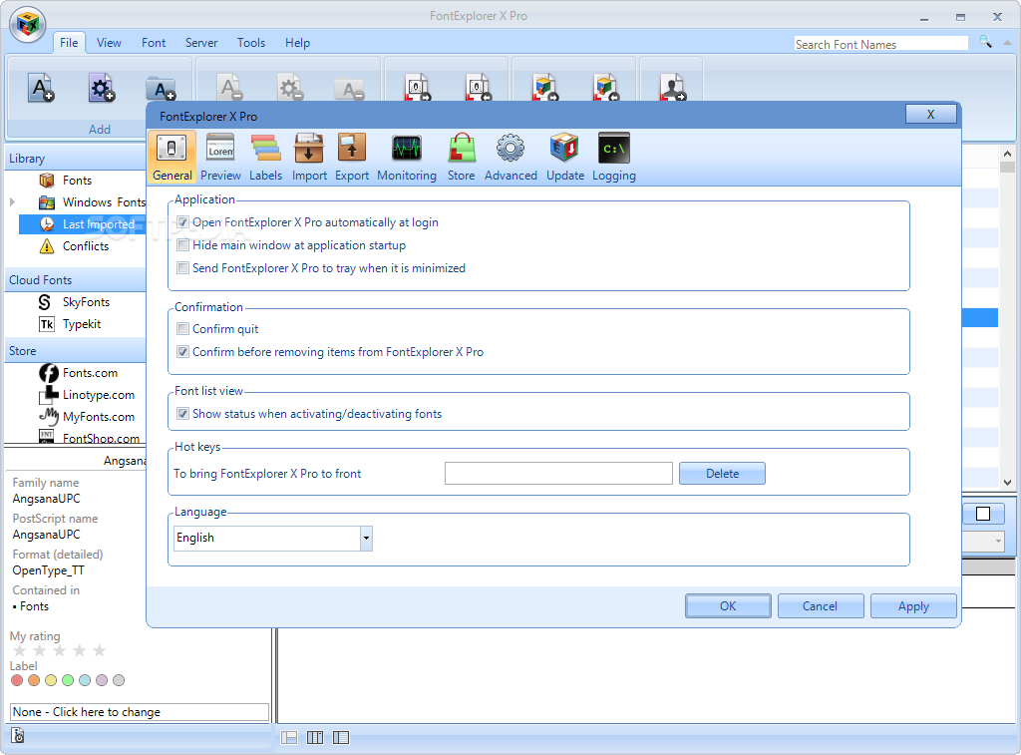Select the orange label color circle
Image resolution: width=1021 pixels, height=755 pixels.
pyautogui.click(x=34, y=680)
